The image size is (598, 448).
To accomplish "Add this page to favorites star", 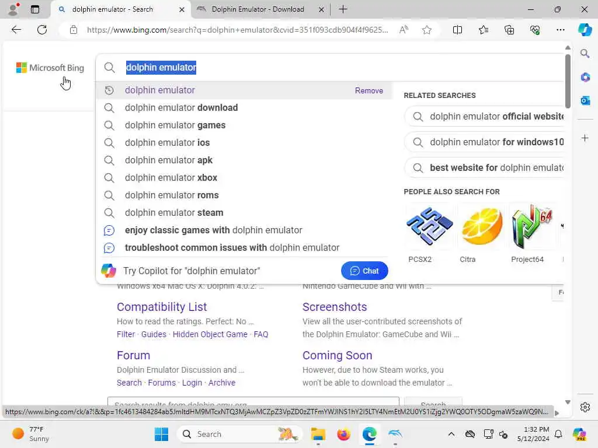I will 427,30.
